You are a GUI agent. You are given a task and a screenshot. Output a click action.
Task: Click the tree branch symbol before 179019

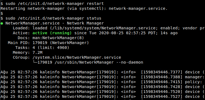[x=35, y=62]
